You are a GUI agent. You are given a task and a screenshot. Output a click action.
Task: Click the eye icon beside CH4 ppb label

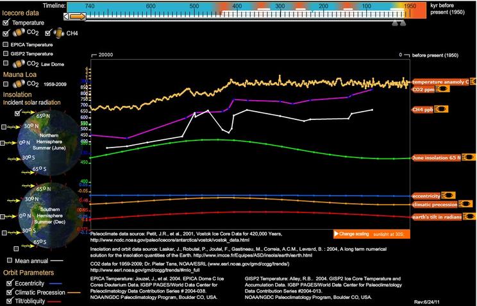pos(442,110)
